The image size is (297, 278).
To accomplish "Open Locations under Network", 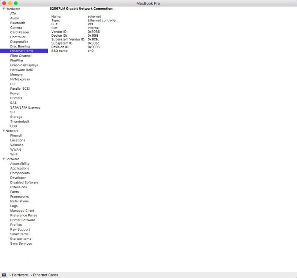I will coord(18,140).
